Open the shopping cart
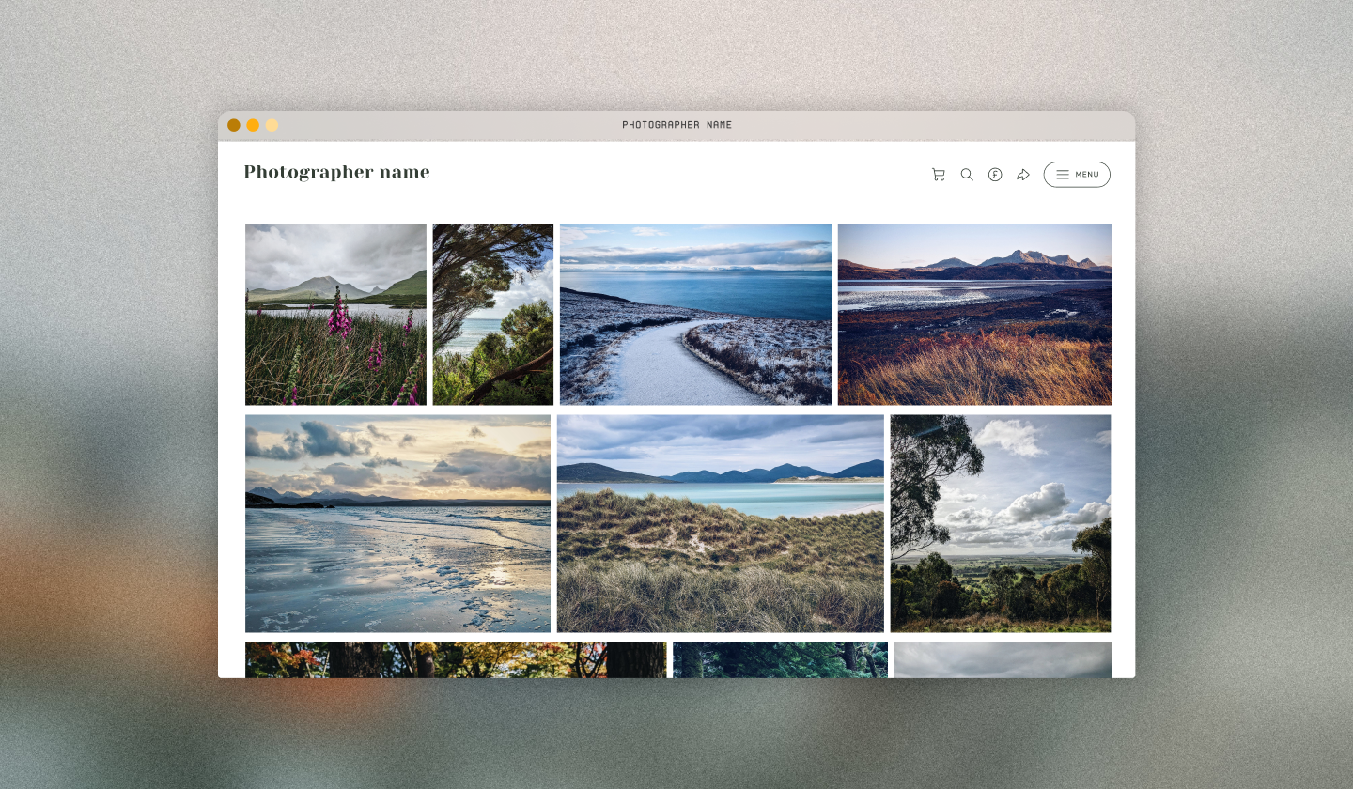1353x789 pixels. pos(938,174)
